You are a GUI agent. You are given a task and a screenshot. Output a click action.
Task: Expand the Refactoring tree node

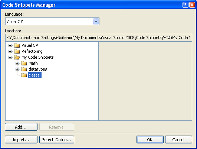pos(10,51)
